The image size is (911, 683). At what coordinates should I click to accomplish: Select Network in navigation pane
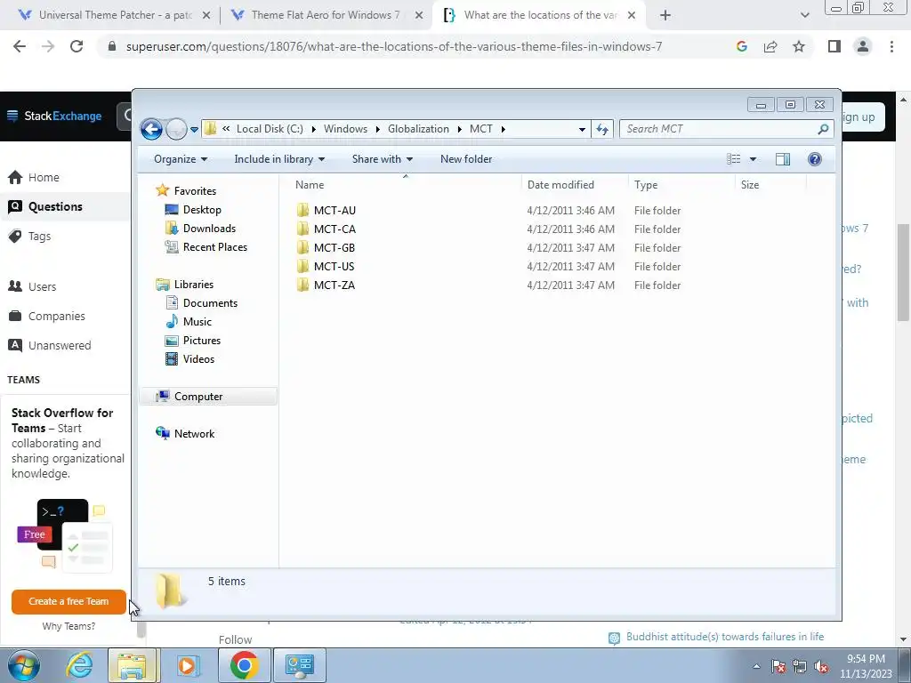tap(185, 433)
